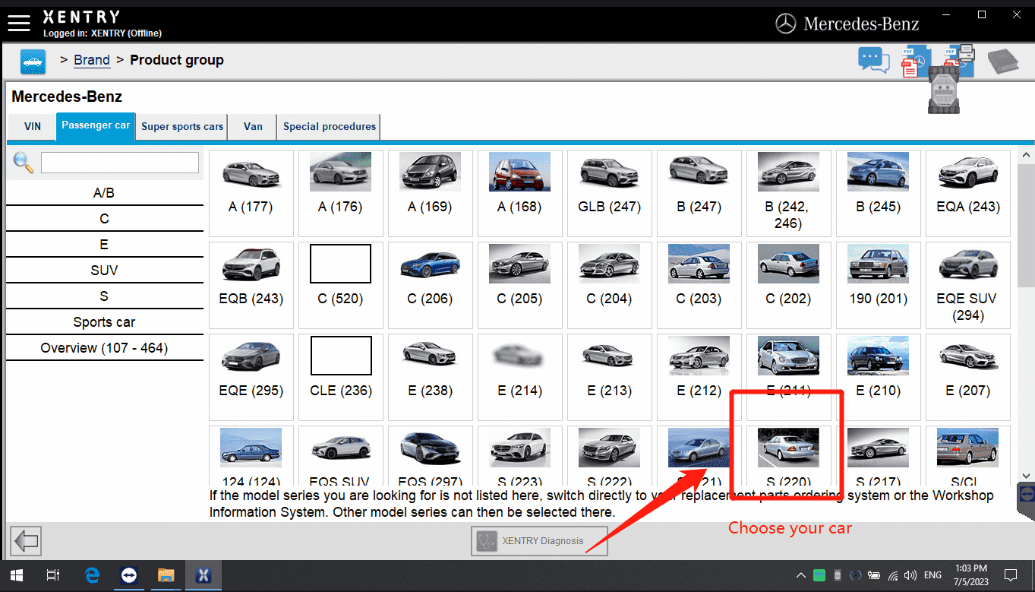The image size is (1035, 592).
Task: Click the Wi-Fi network tray icon
Action: point(893,575)
